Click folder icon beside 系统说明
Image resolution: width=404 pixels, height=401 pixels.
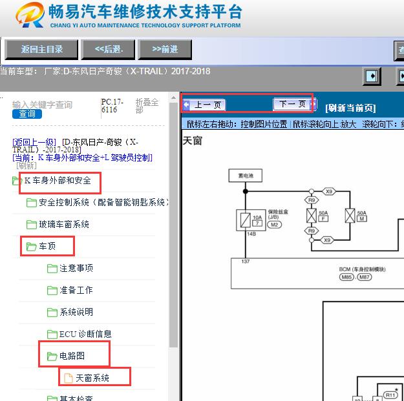tap(52, 313)
